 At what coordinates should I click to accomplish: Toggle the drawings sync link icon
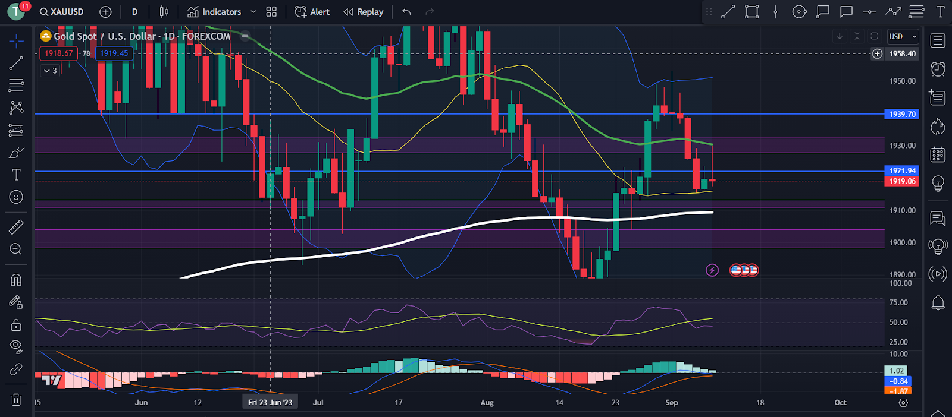click(16, 369)
